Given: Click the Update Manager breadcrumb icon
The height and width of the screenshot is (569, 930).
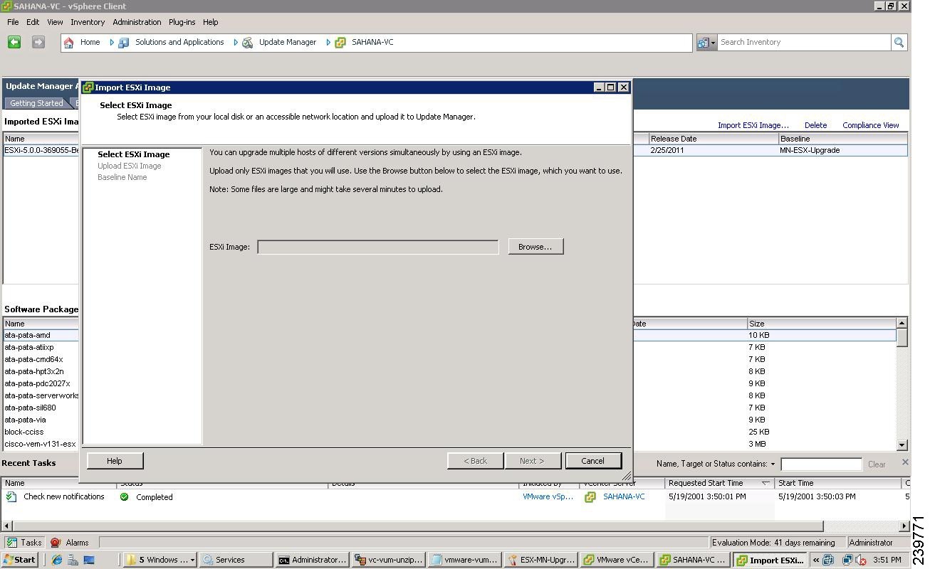Looking at the screenshot, I should click(247, 43).
